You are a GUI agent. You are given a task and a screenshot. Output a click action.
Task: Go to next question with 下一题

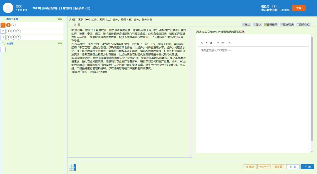click(307, 167)
